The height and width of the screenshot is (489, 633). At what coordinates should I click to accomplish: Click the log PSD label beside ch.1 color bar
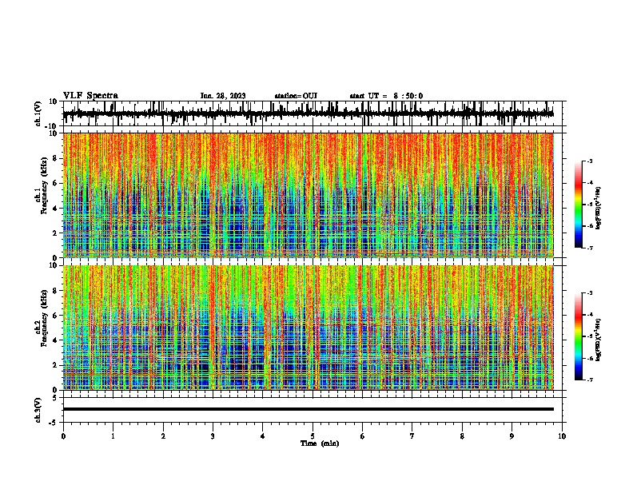pyautogui.click(x=599, y=208)
